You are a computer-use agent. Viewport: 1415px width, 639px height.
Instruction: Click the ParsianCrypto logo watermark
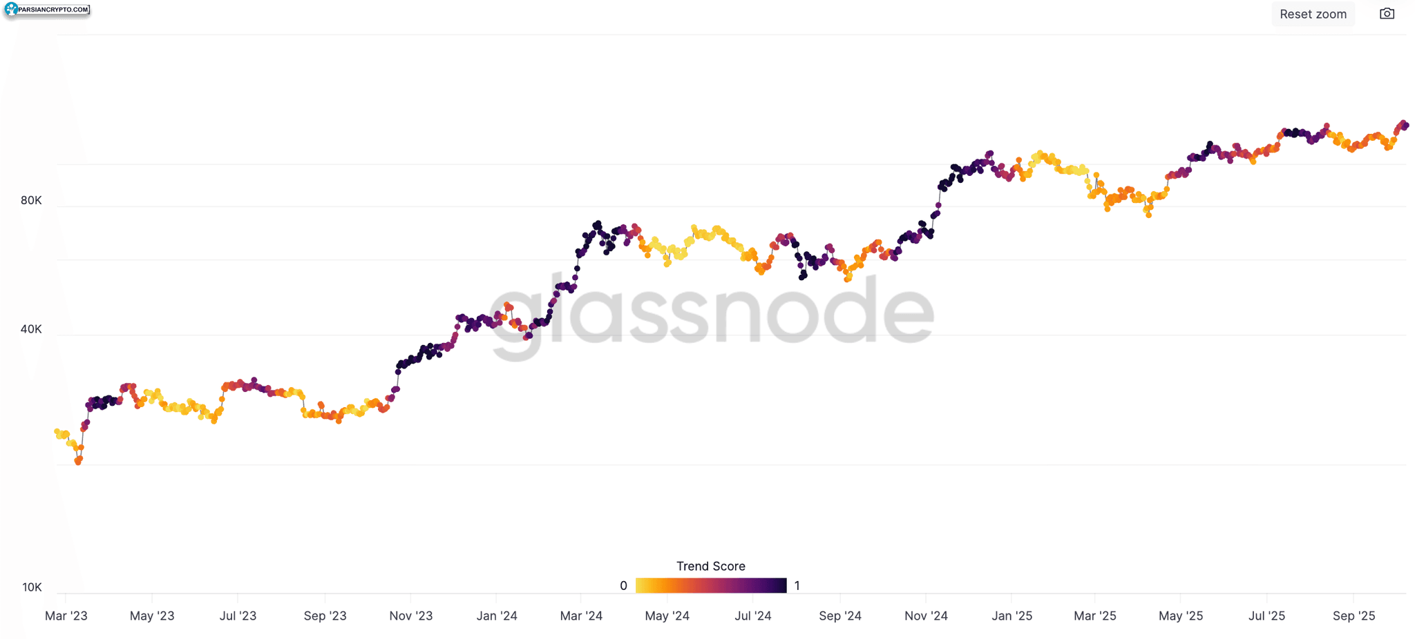pyautogui.click(x=47, y=10)
